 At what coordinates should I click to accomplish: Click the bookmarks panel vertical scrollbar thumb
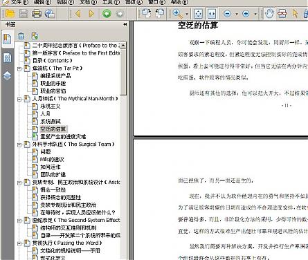(123, 72)
